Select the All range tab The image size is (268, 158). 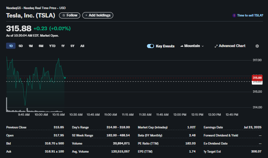pos(82,46)
